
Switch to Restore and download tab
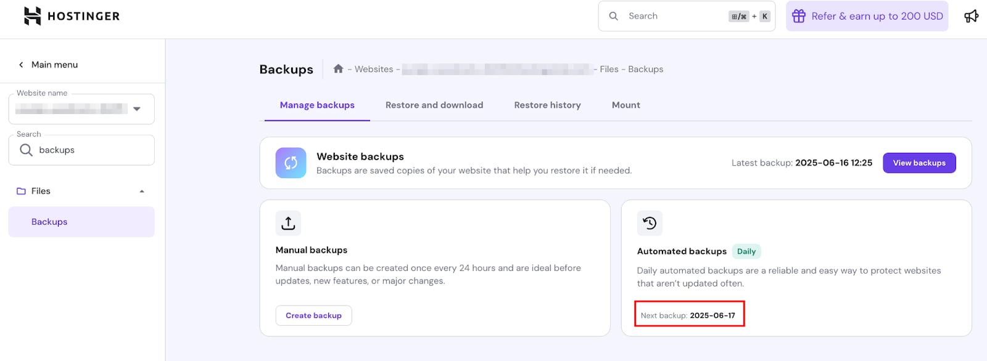[x=434, y=105]
